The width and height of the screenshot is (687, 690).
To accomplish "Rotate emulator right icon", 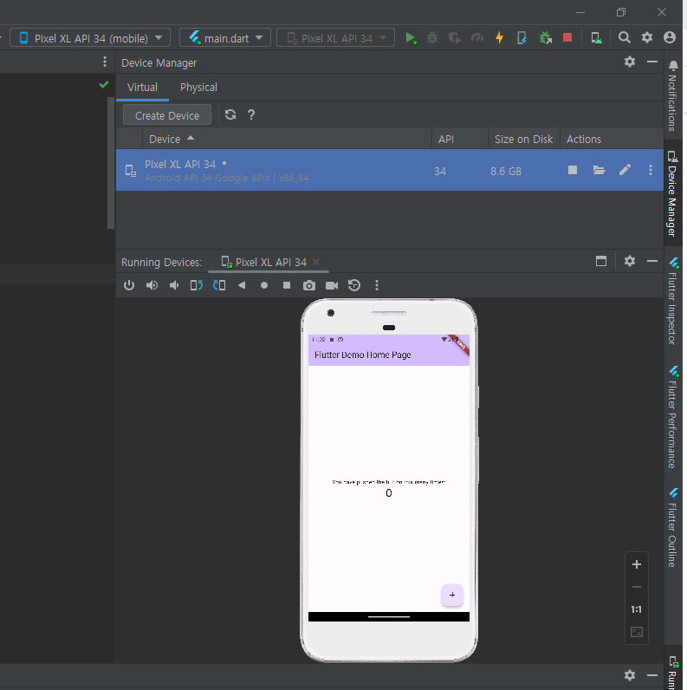I will click(219, 285).
